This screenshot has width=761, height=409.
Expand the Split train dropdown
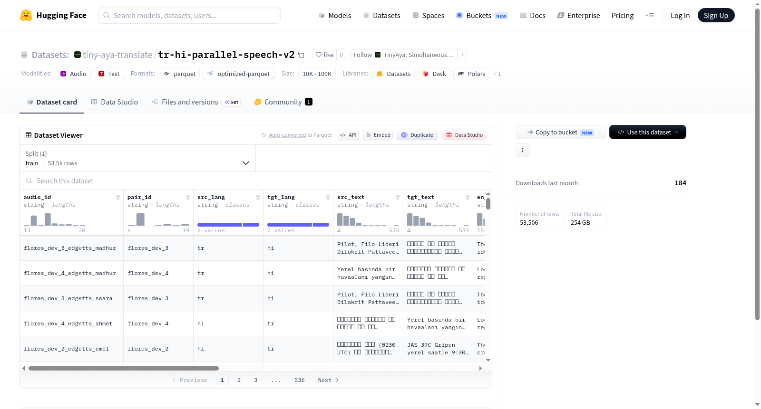point(137,158)
